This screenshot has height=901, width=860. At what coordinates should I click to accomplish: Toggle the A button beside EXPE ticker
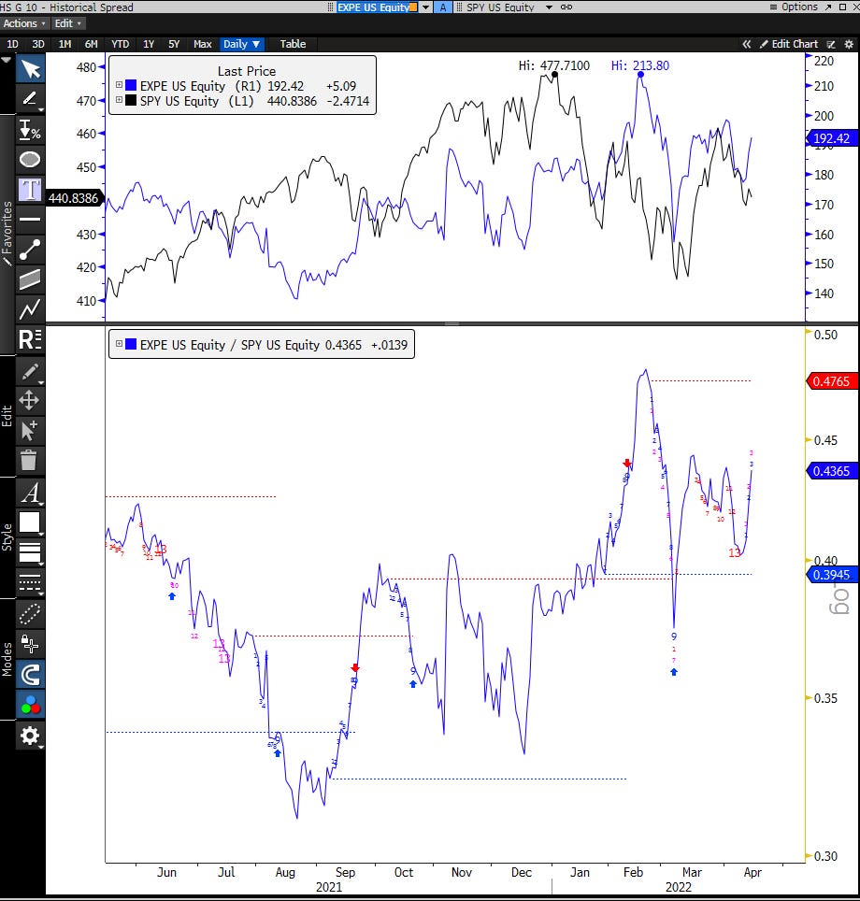443,7
